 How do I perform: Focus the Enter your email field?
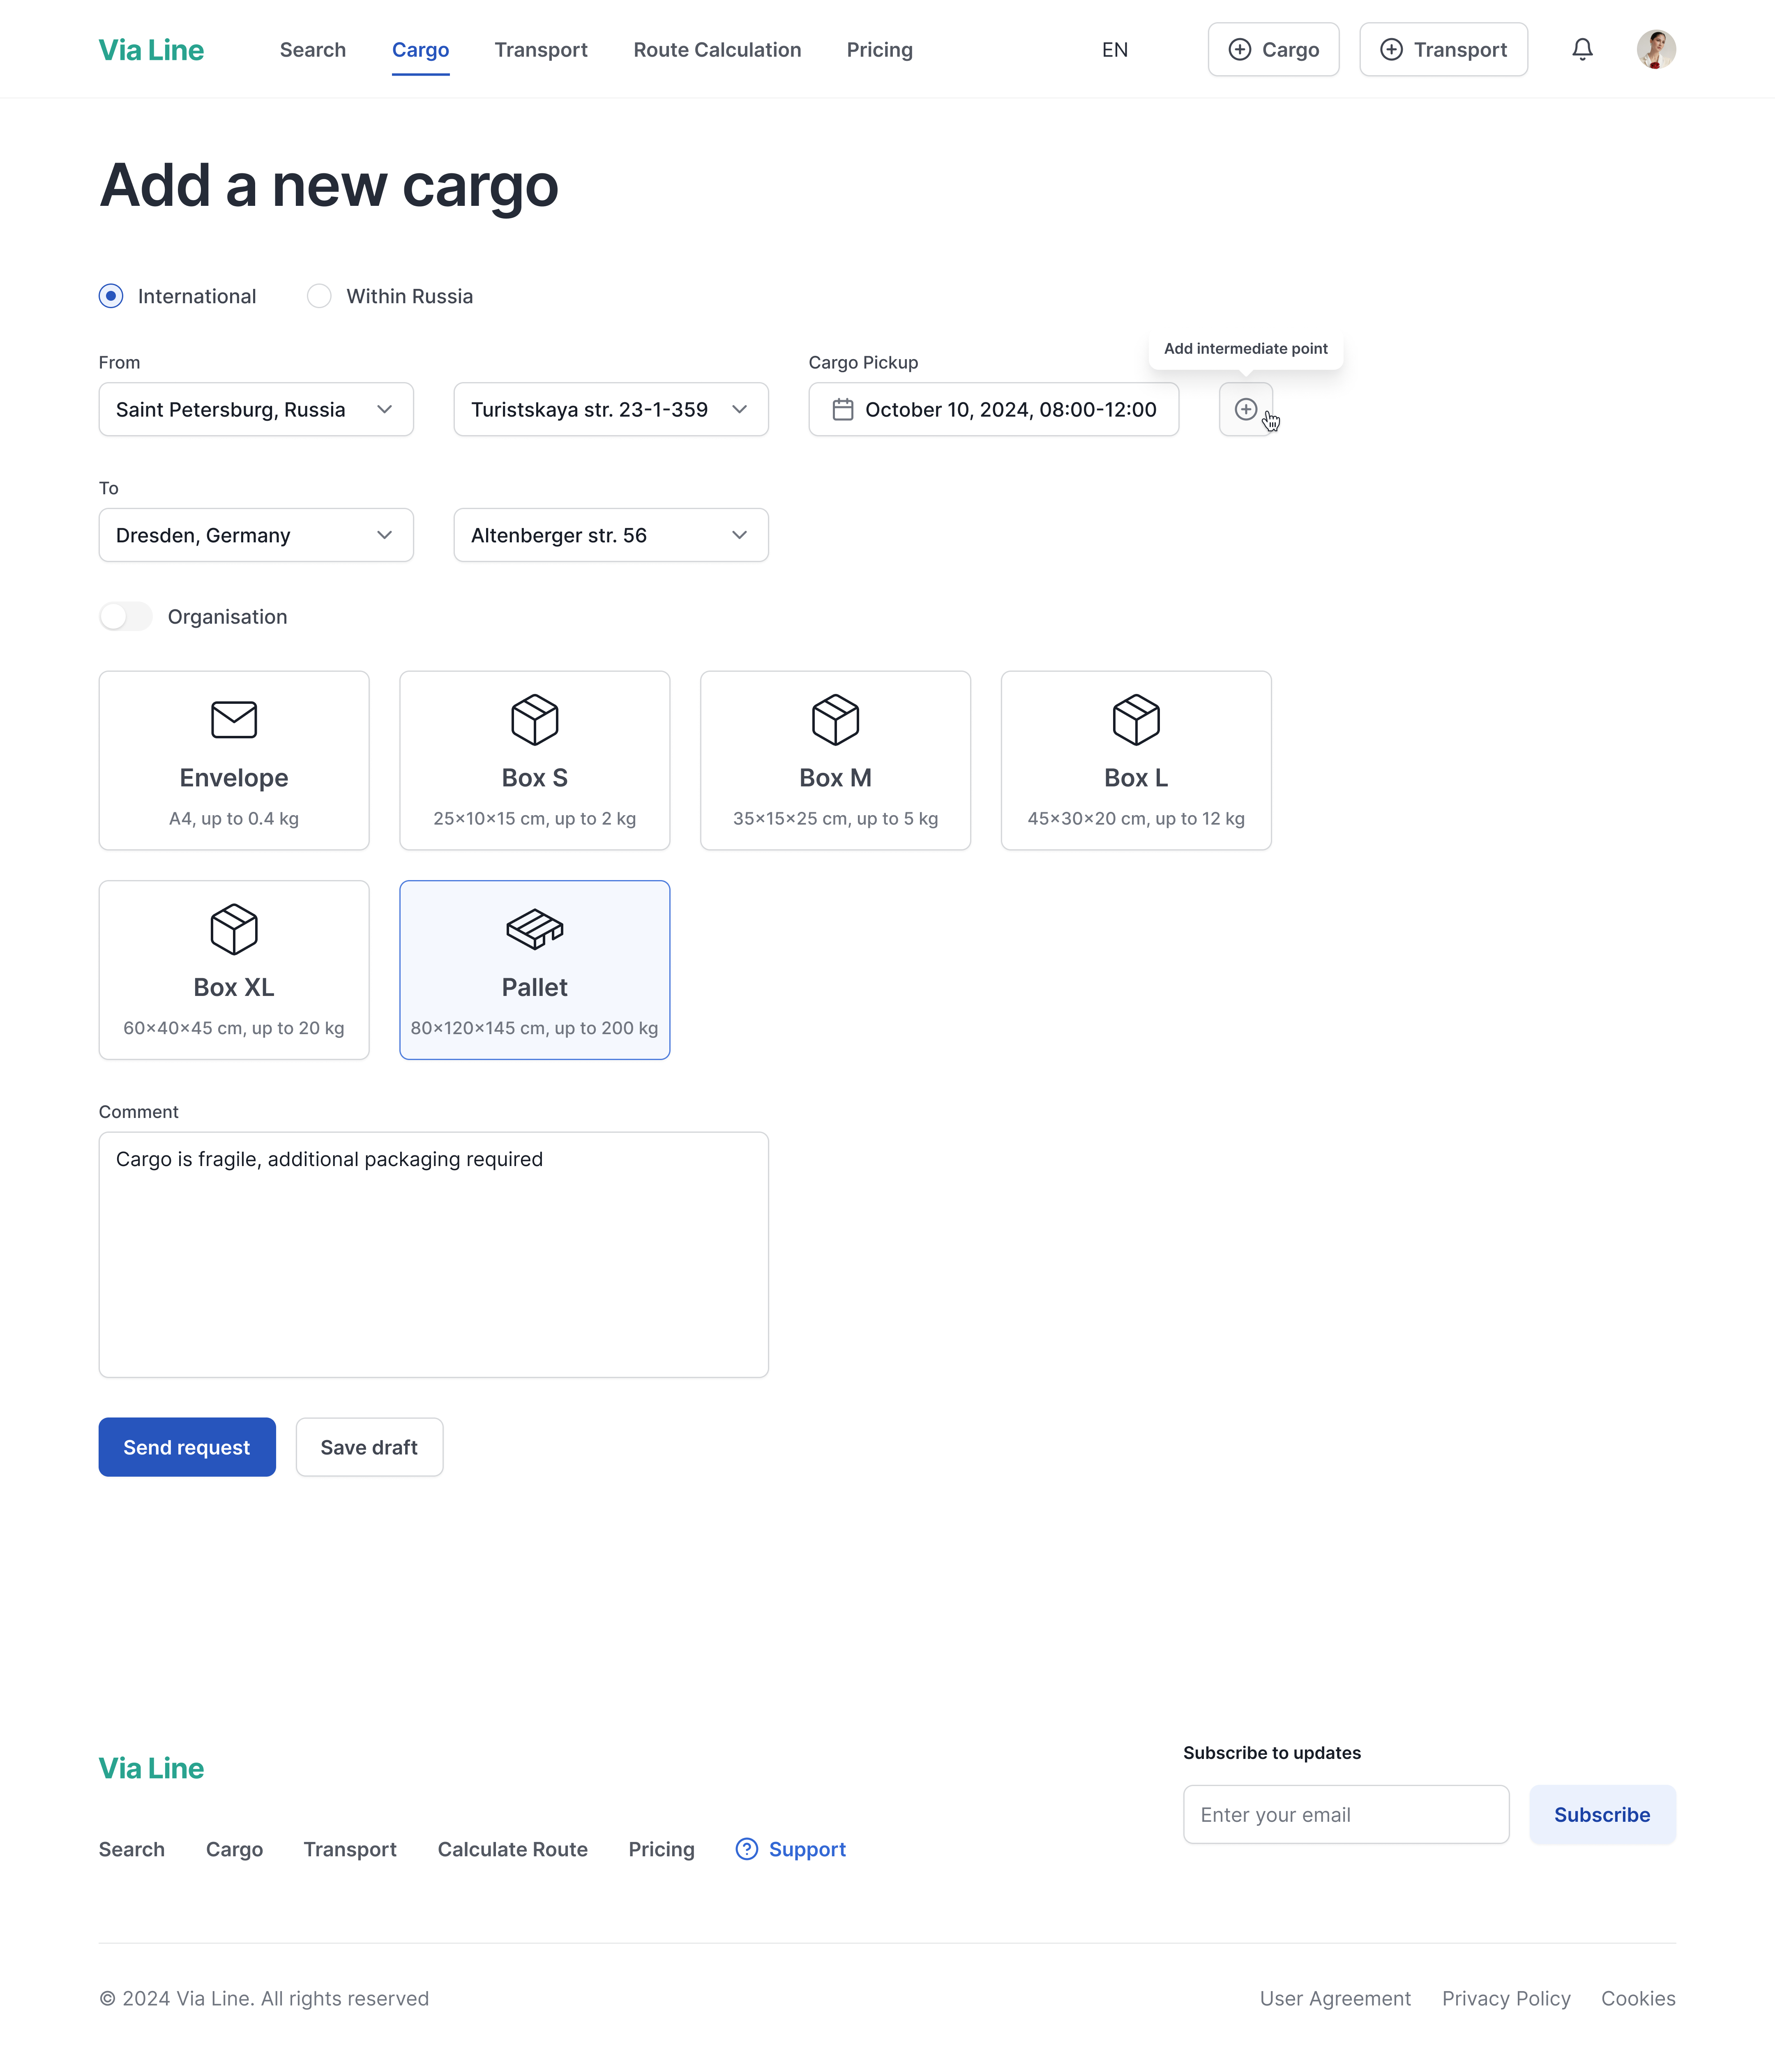pyautogui.click(x=1345, y=1814)
